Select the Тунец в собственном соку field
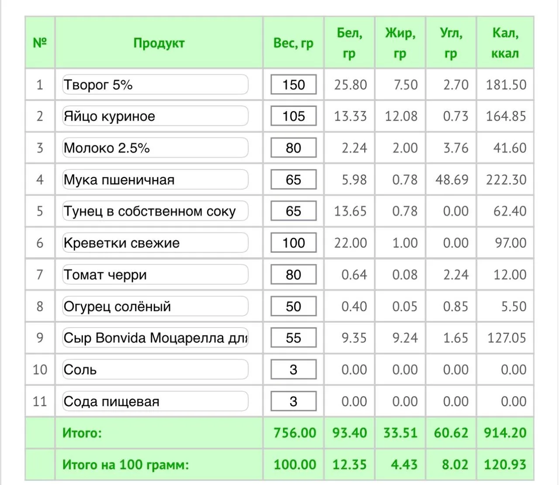The width and height of the screenshot is (559, 485). [x=155, y=211]
